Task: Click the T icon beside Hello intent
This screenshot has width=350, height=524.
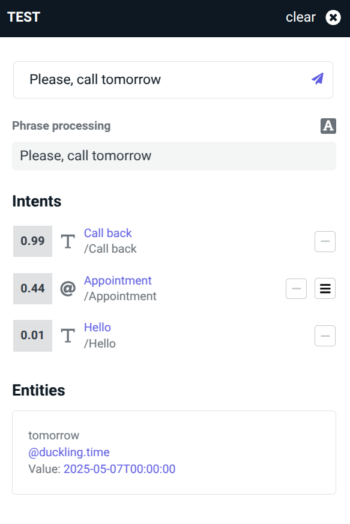Action: tap(68, 336)
